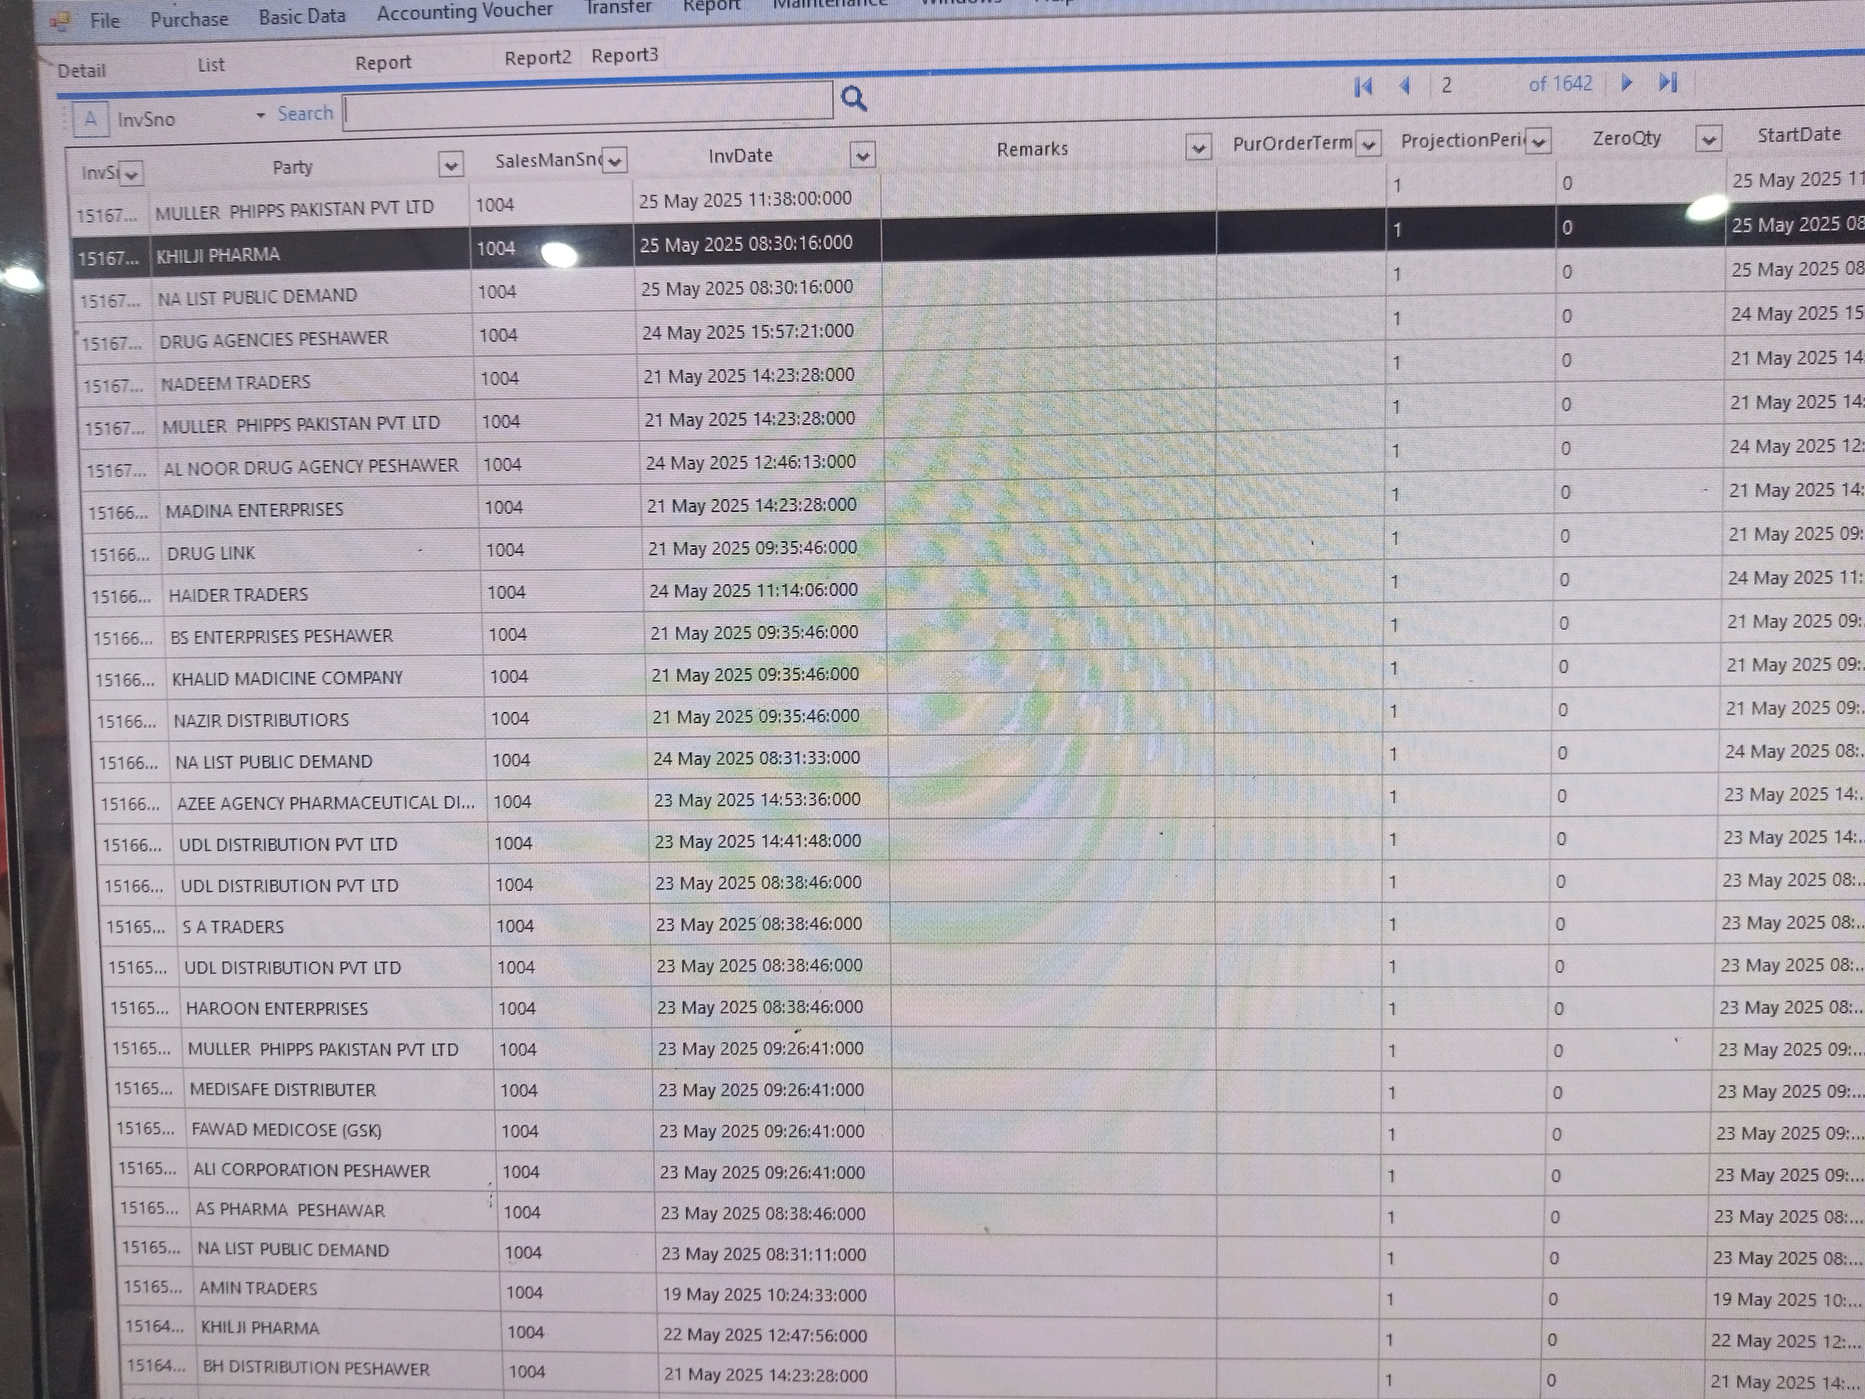
Task: Click the Search label link
Action: pos(305,113)
